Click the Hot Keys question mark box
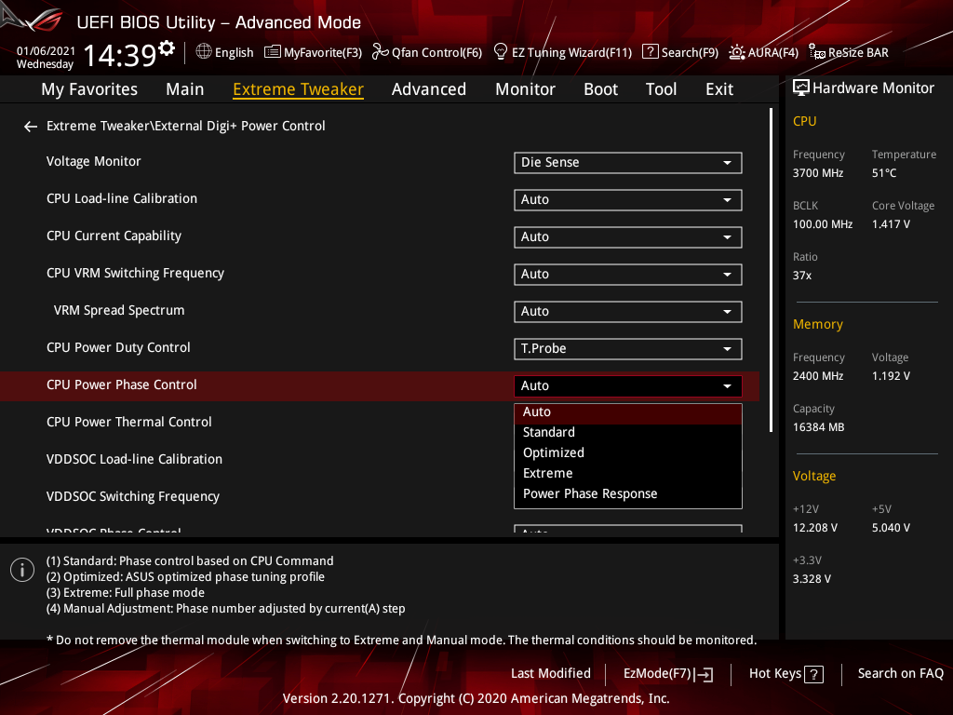 (x=813, y=674)
